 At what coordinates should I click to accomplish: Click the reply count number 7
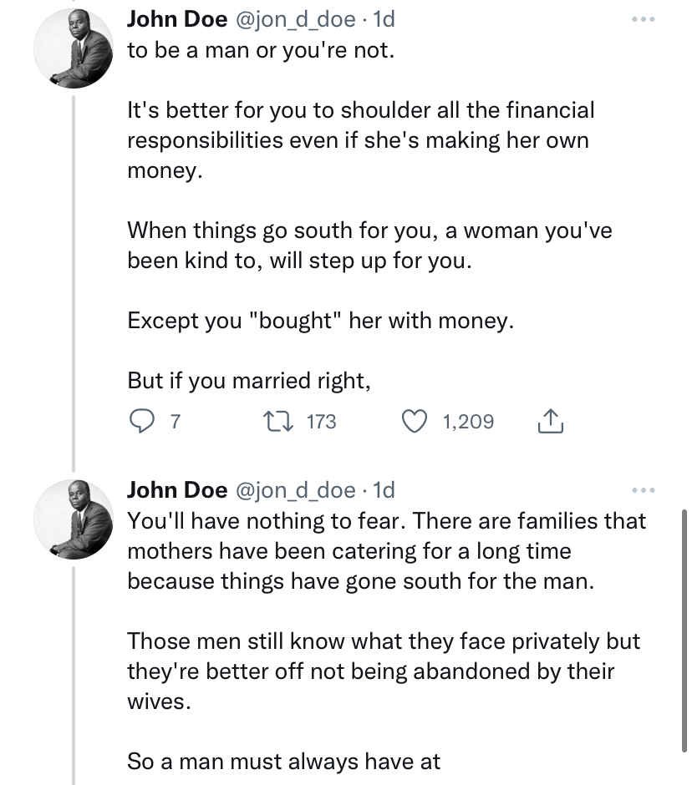tap(175, 422)
